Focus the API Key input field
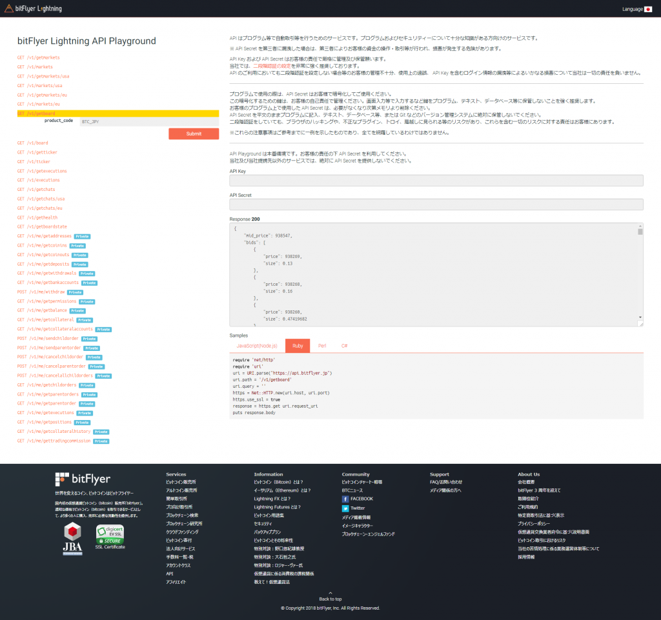Viewport: 661px width, 620px height. 436,181
